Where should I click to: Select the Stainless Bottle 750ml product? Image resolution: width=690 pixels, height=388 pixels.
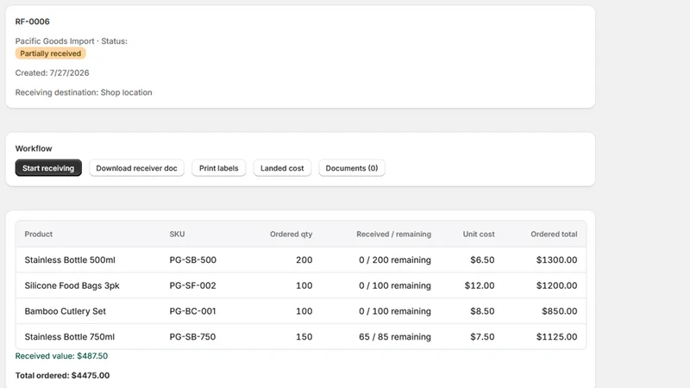coord(70,336)
